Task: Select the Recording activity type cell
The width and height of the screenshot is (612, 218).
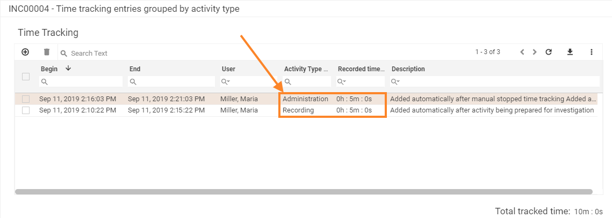Action: click(299, 110)
